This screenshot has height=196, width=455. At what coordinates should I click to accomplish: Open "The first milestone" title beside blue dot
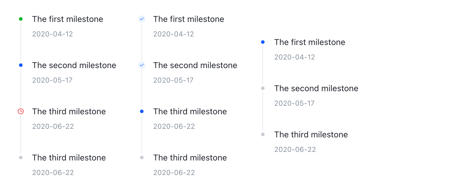310,42
